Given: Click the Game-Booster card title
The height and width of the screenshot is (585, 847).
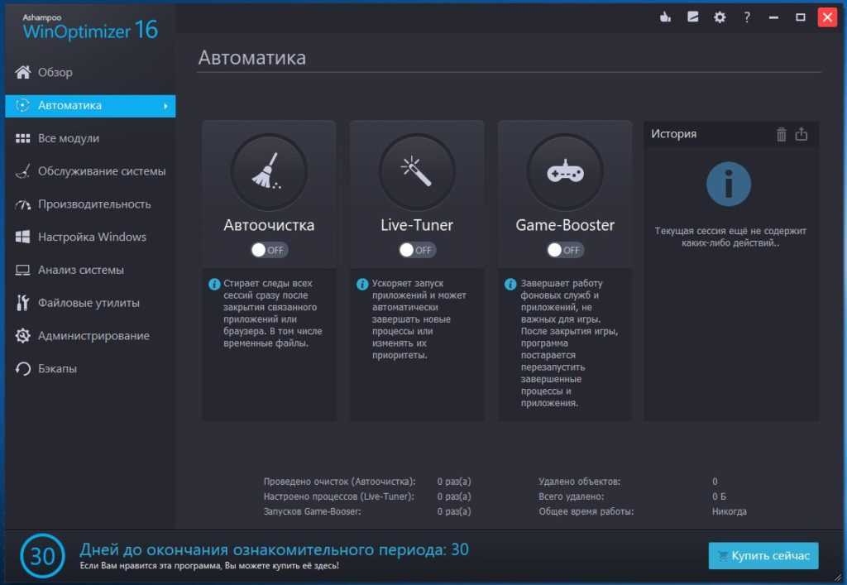Looking at the screenshot, I should click(565, 225).
